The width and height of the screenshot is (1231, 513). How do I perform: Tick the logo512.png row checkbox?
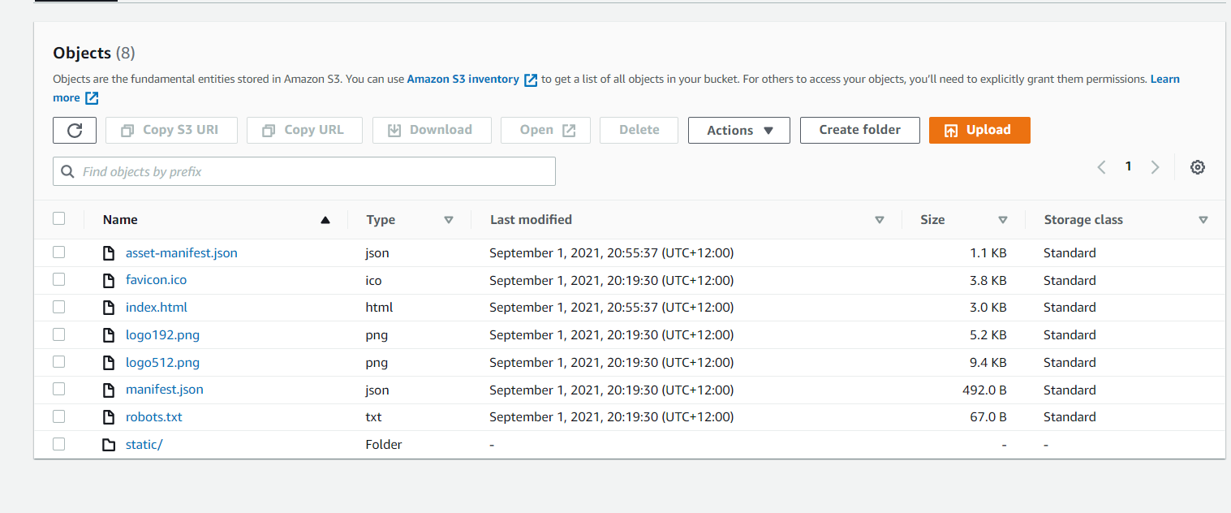coord(58,362)
